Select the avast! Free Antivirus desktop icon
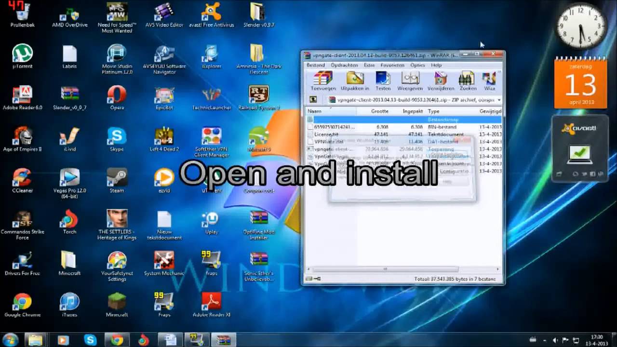 (x=212, y=15)
